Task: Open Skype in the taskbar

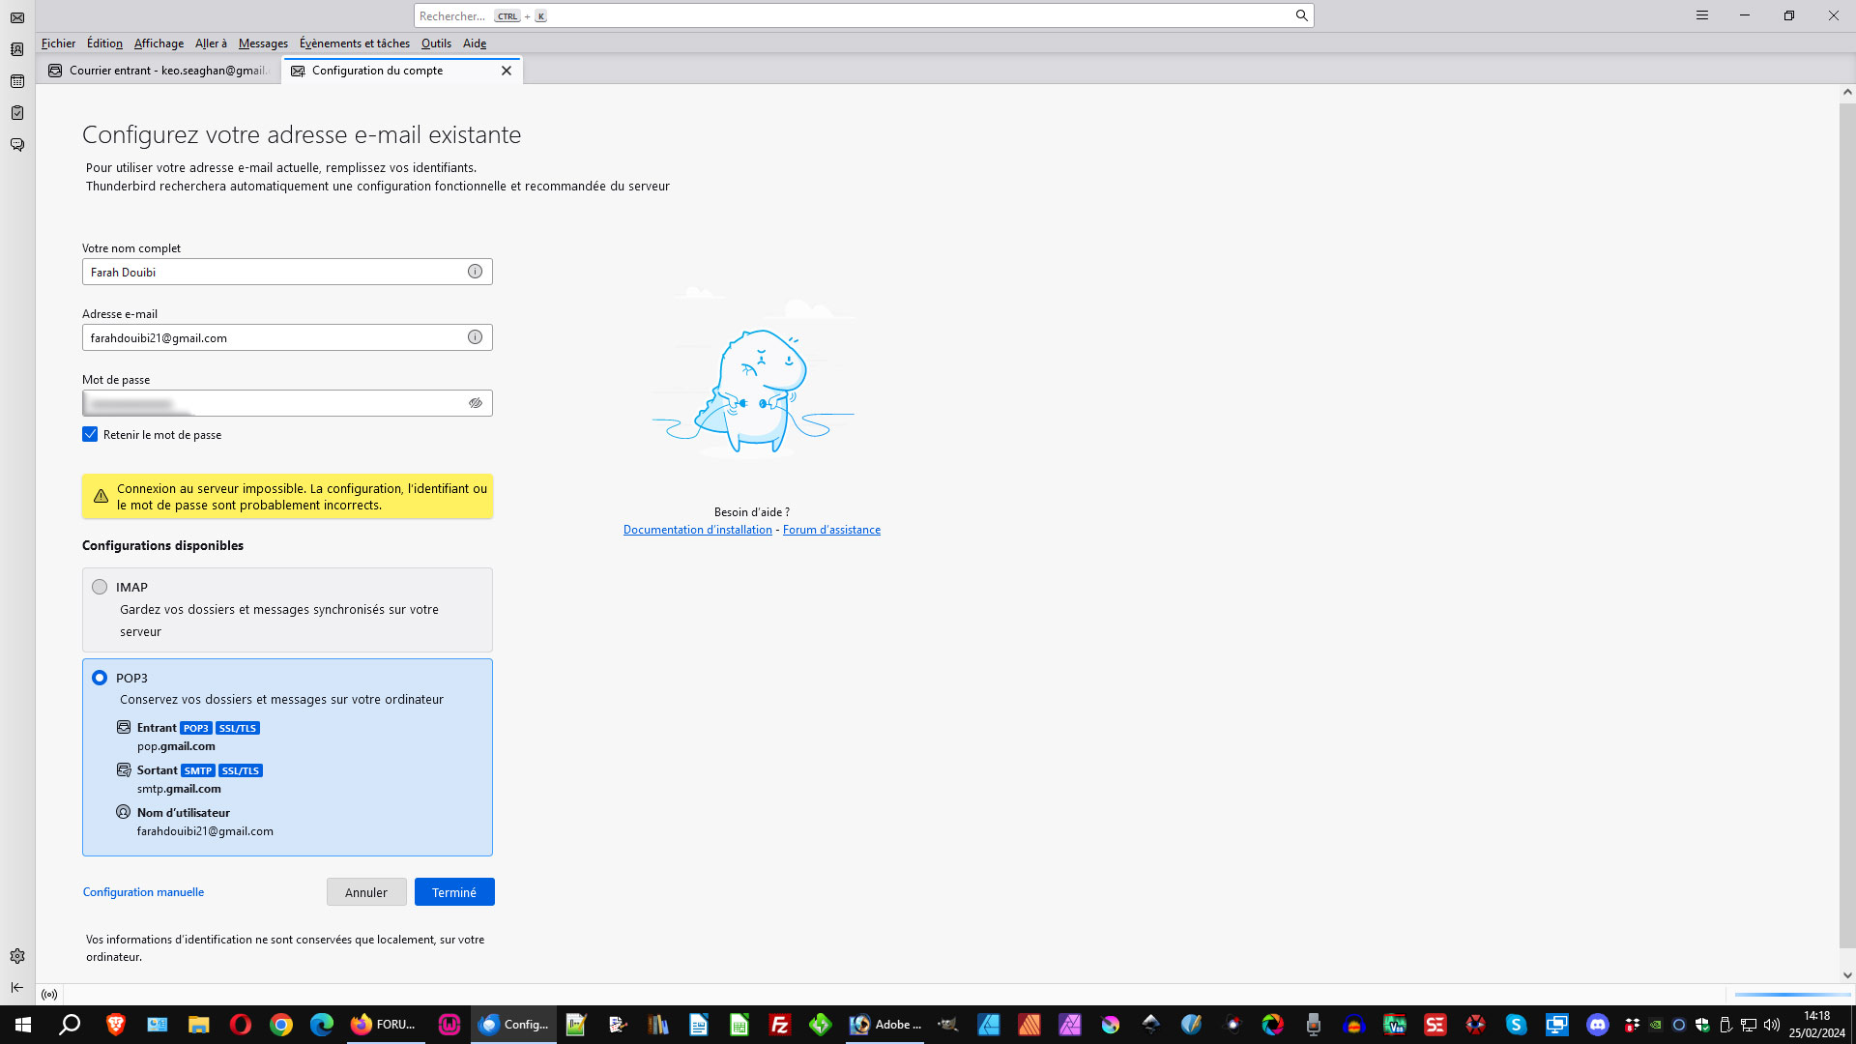Action: (1516, 1025)
